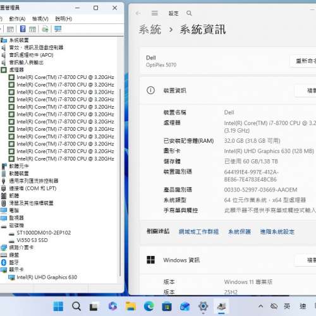This screenshot has width=316, height=316.
Task: Click the 00330-52997-03669-AAOEM product ID text
Action: click(260, 190)
